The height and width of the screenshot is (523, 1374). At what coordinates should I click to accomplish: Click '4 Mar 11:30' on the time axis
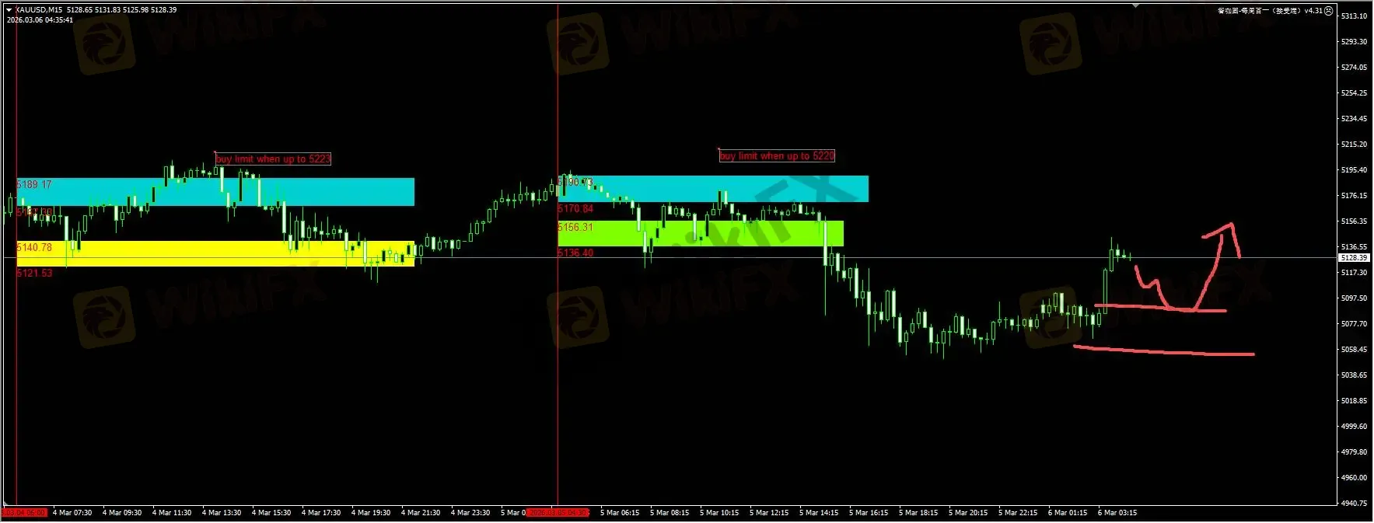(172, 513)
